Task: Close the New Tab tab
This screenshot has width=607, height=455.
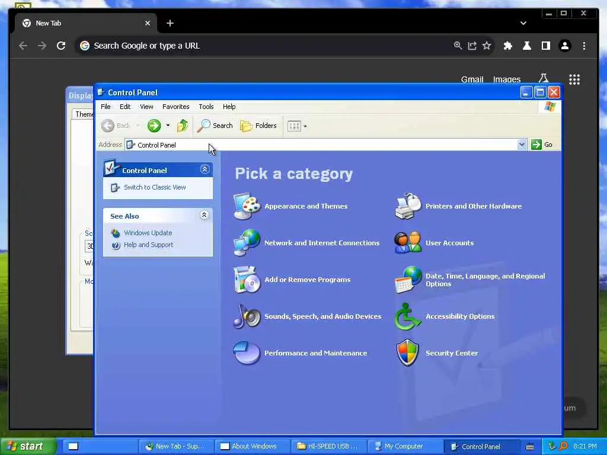Action: 148,23
